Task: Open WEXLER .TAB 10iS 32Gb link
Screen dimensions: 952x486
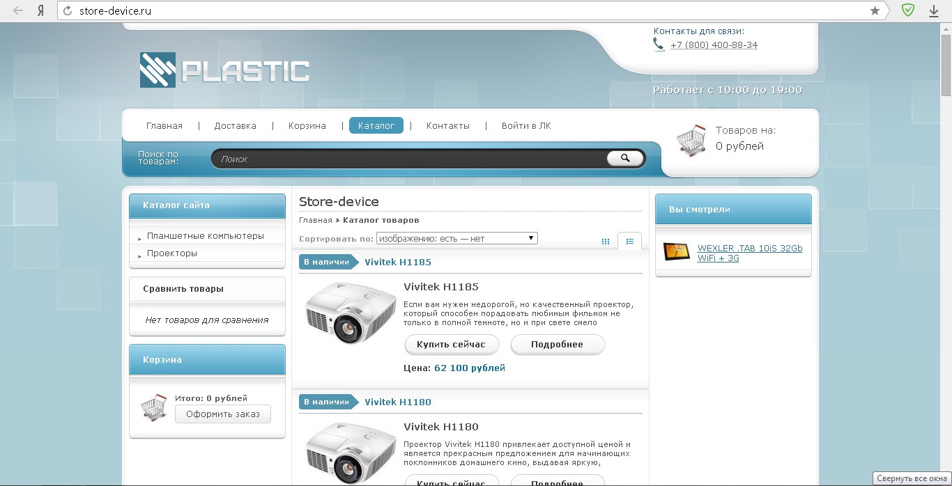Action: tap(750, 253)
